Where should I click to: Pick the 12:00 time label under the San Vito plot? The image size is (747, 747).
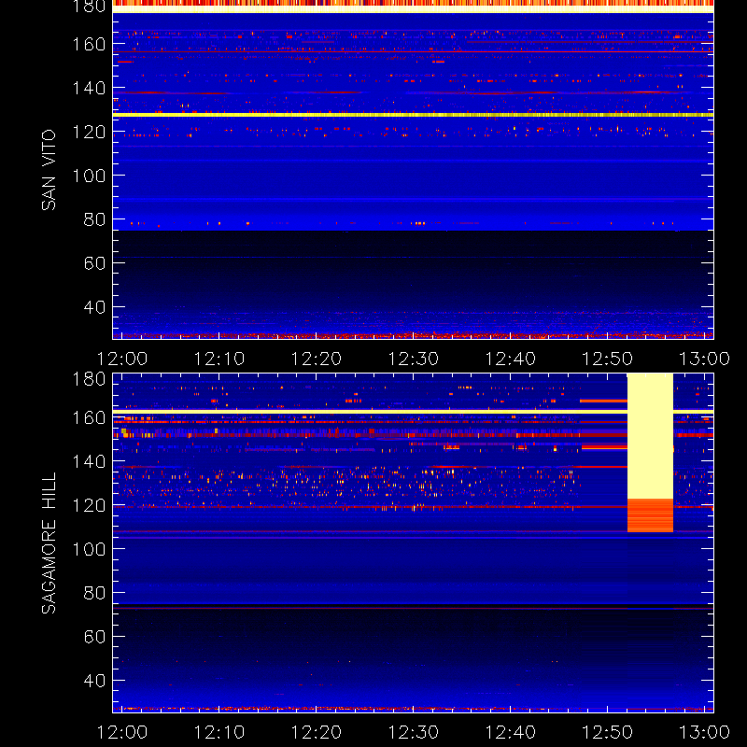[122, 359]
